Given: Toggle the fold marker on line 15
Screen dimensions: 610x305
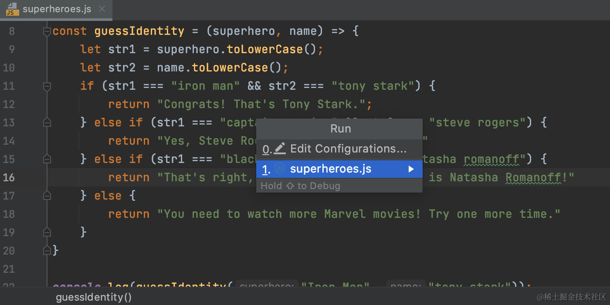Looking at the screenshot, I should point(47,159).
